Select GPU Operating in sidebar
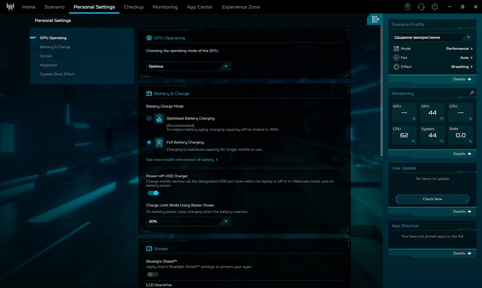 pos(53,38)
